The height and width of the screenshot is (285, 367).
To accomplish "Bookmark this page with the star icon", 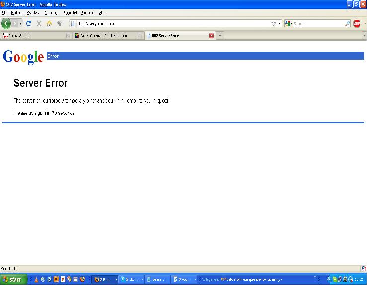I will tap(273, 24).
